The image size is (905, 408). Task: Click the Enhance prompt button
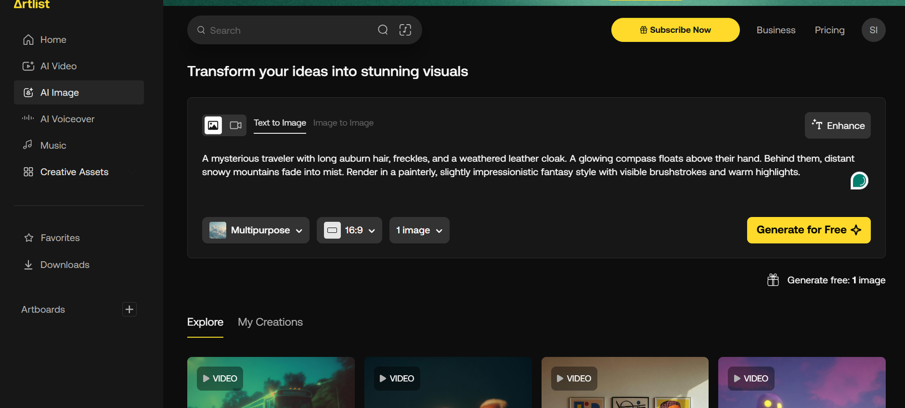tap(837, 125)
